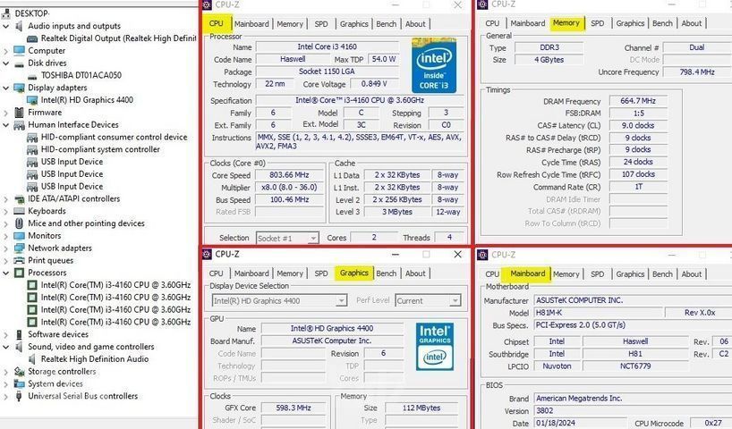Expand the Keyboards node
Image resolution: width=732 pixels, height=429 pixels.
click(x=6, y=211)
